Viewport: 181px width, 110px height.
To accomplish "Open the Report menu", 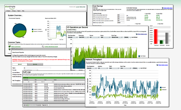I will pyautogui.click(x=19, y=11).
